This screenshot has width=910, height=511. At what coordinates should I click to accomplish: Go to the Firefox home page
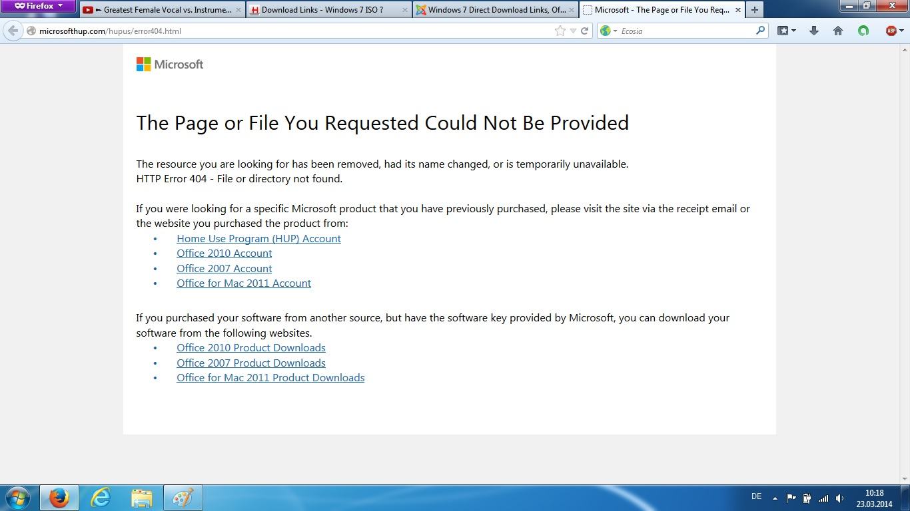(838, 31)
